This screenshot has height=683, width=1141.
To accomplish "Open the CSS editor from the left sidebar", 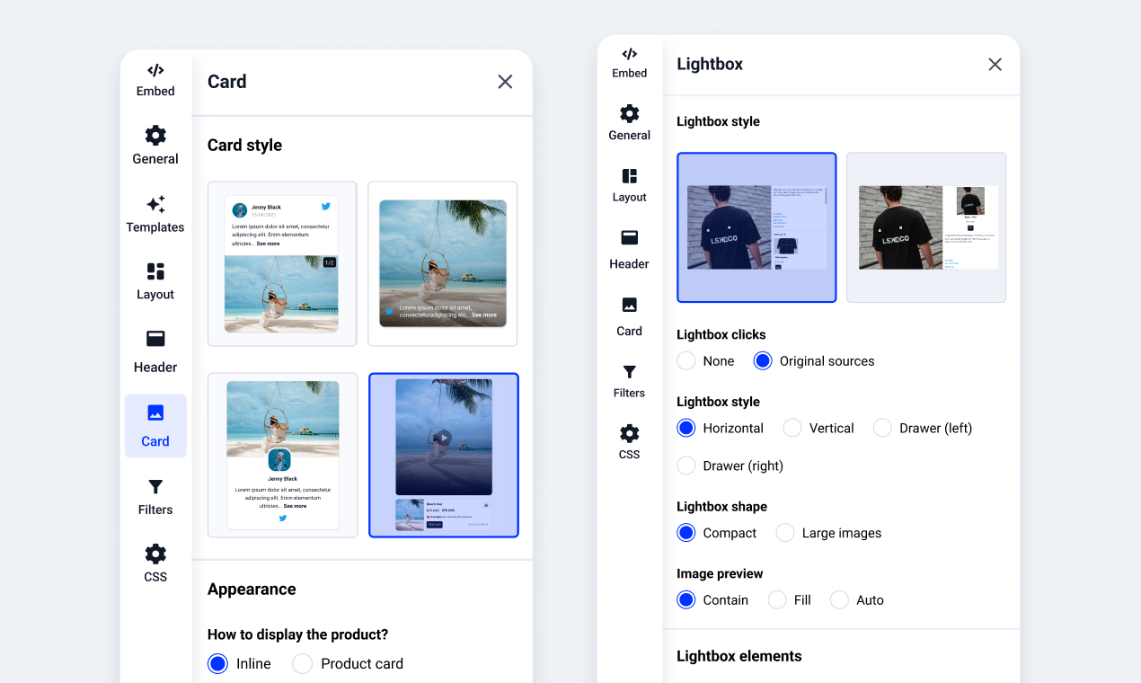I will tap(155, 563).
